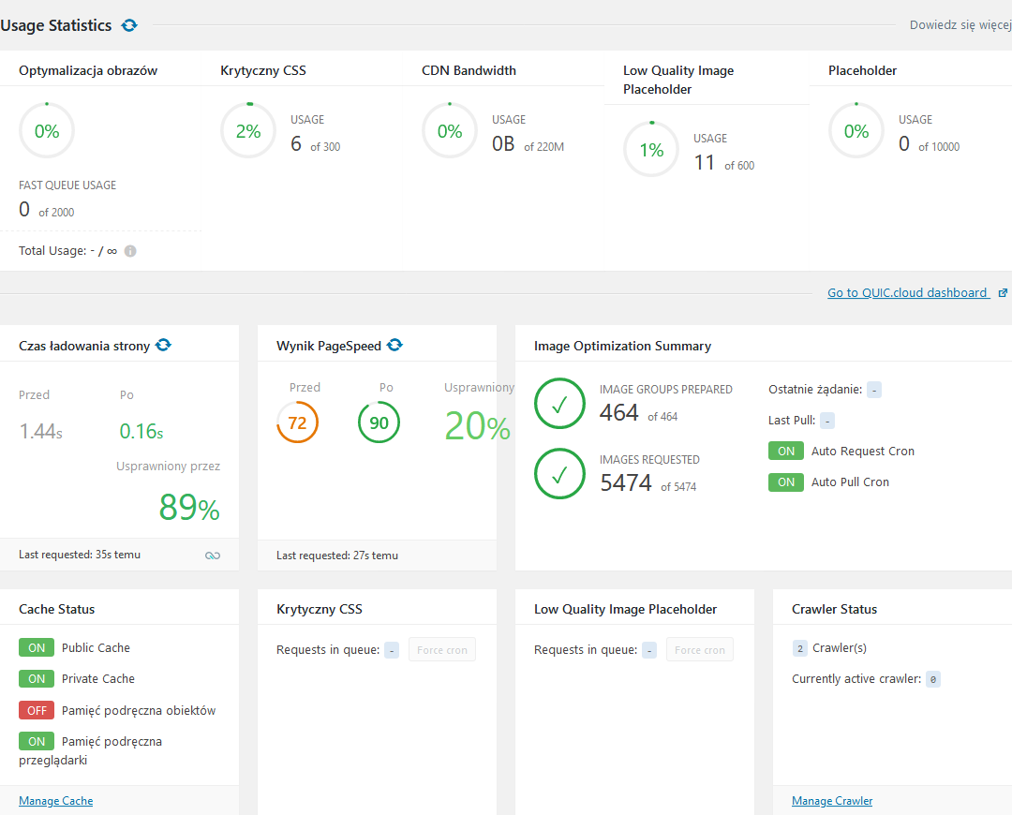Refresh the Usage Statistics data

[129, 25]
